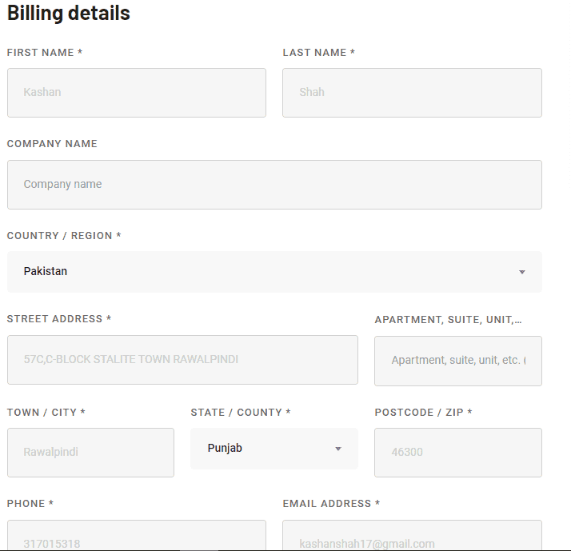571x551 pixels.
Task: Click the arrow of the Pakistan country dropdown
Action: click(x=522, y=272)
